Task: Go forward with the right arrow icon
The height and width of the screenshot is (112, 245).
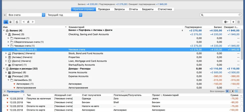Action: point(33,22)
